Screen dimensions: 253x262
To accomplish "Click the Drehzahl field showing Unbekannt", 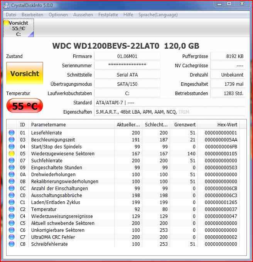I will (228, 75).
